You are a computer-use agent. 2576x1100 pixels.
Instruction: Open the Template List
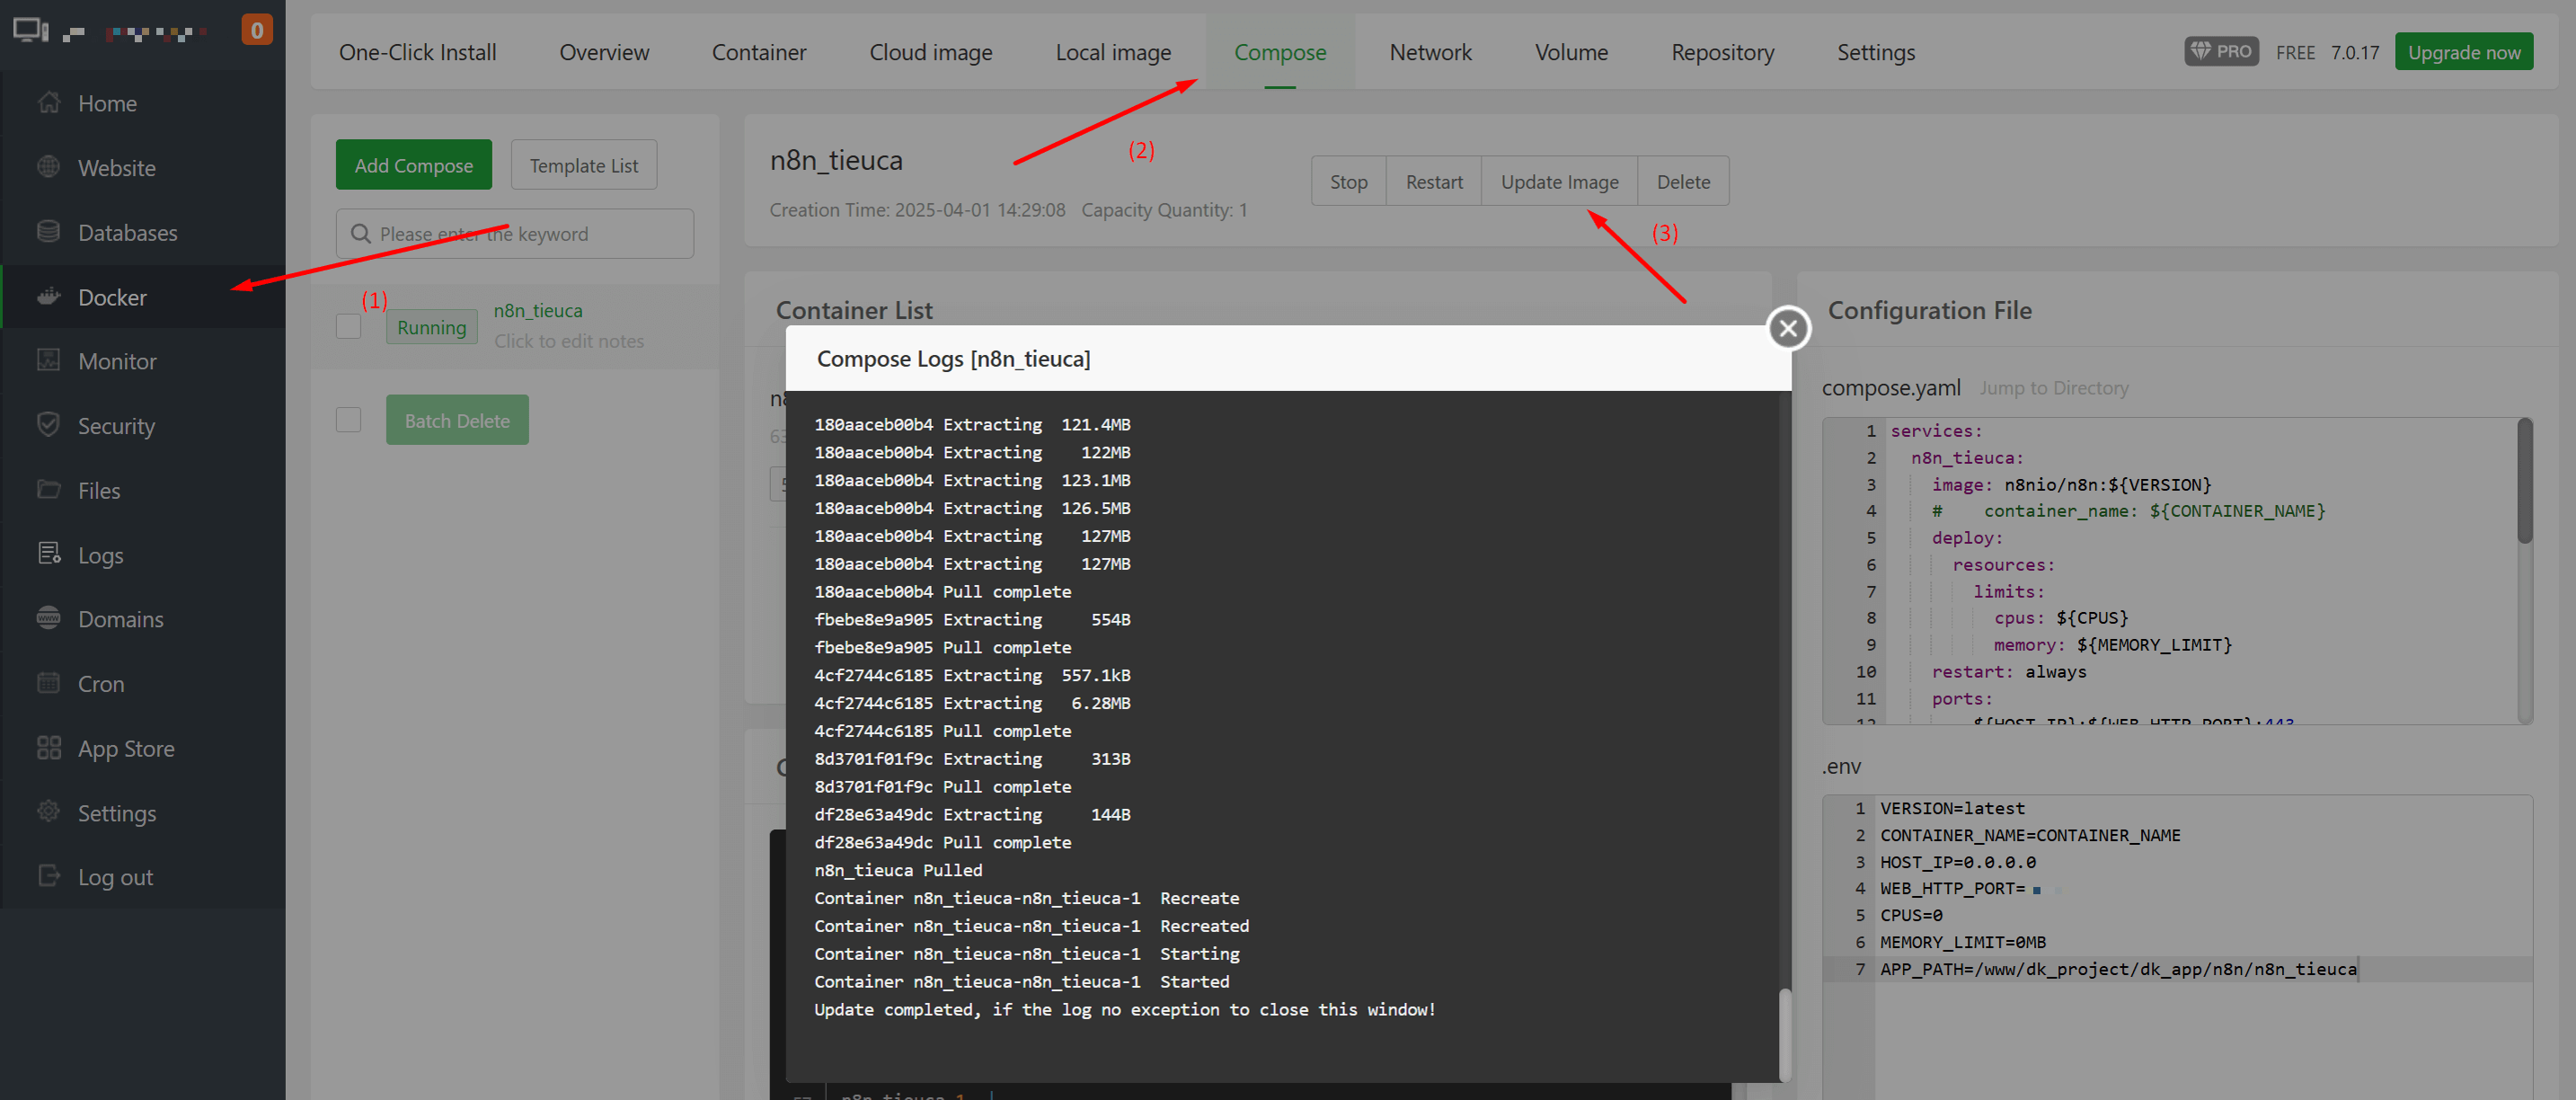[x=584, y=165]
